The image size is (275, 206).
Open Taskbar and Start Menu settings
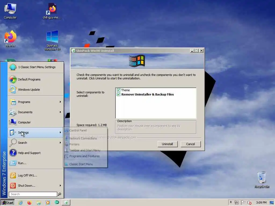click(85, 150)
